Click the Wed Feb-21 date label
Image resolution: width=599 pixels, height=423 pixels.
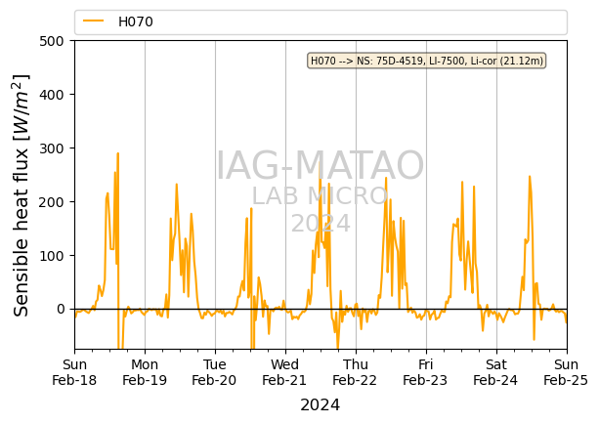click(285, 372)
